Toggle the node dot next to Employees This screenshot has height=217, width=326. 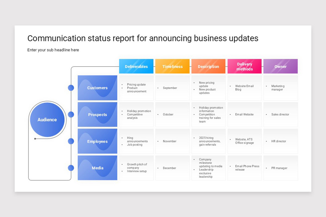(x=71, y=141)
